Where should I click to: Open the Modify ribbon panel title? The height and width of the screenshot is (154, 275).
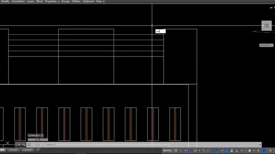tap(5, 1)
